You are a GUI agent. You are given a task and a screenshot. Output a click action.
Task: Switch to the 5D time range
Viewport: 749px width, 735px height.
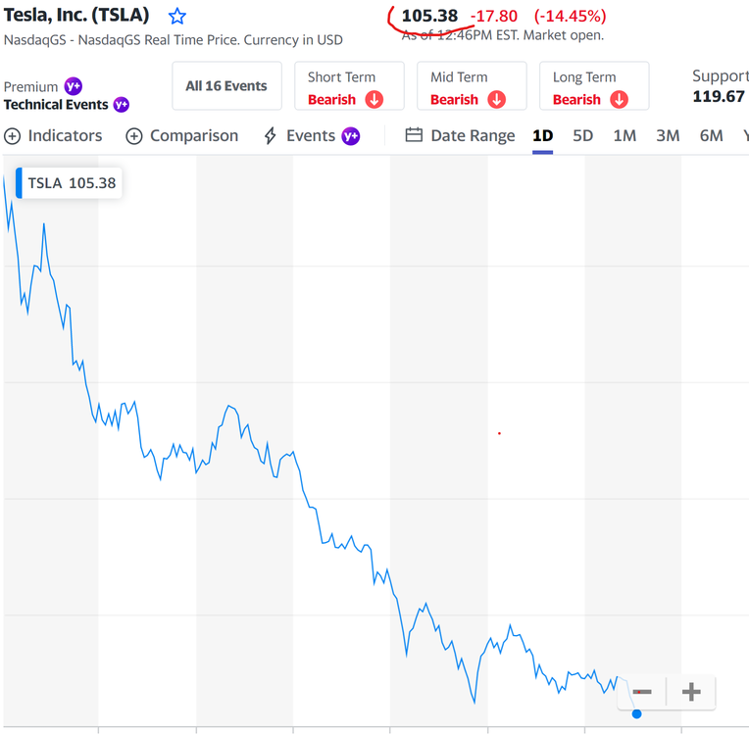[x=582, y=136]
